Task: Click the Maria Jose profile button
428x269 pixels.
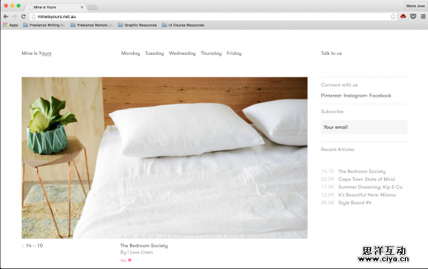Action: (x=416, y=6)
